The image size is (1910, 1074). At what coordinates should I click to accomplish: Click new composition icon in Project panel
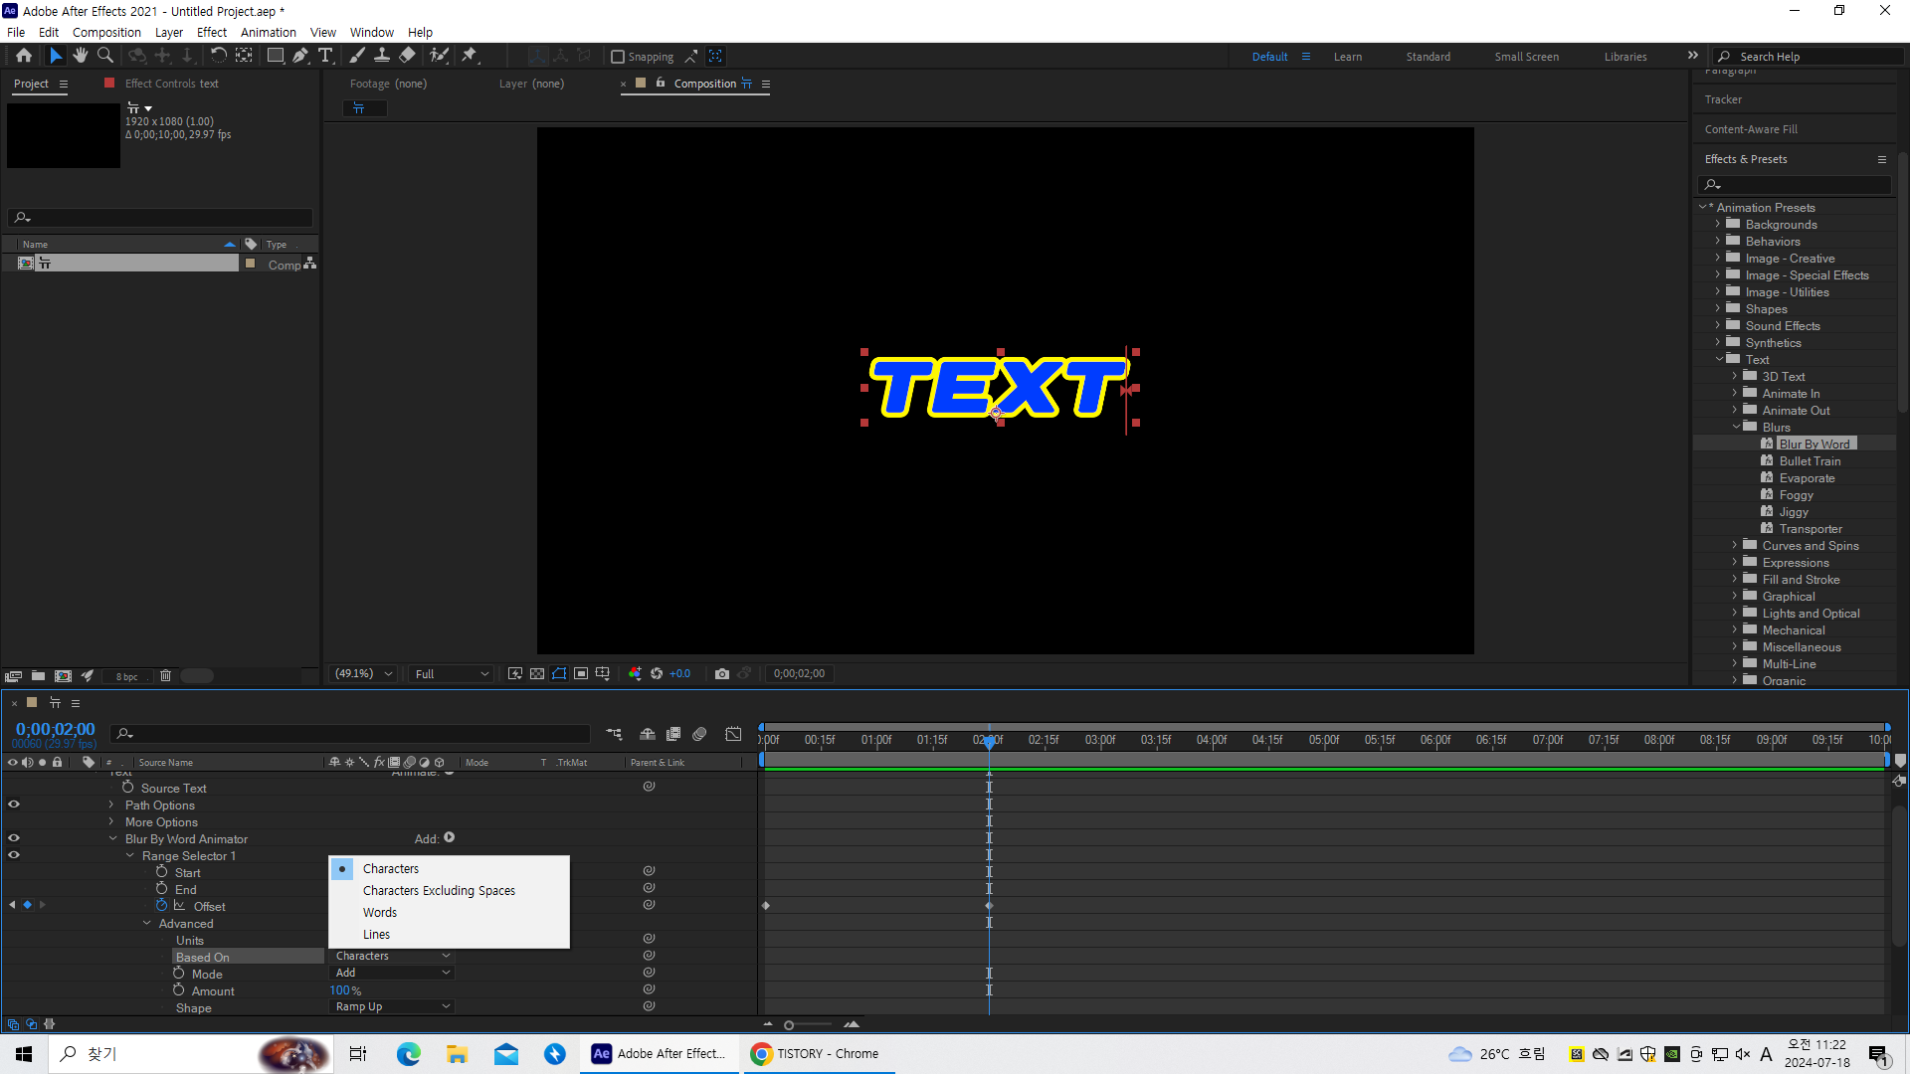coord(63,676)
